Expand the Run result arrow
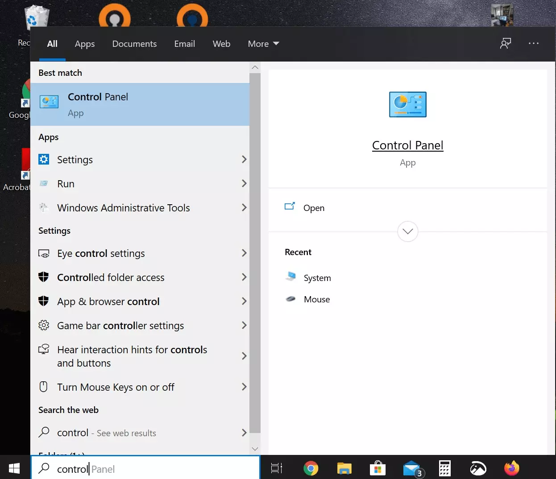 point(244,184)
